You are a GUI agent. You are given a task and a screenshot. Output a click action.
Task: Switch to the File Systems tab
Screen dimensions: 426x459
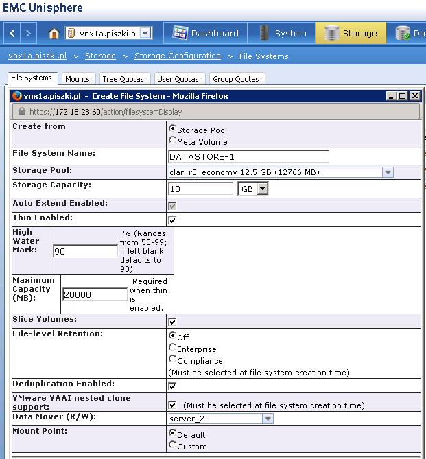(x=32, y=78)
